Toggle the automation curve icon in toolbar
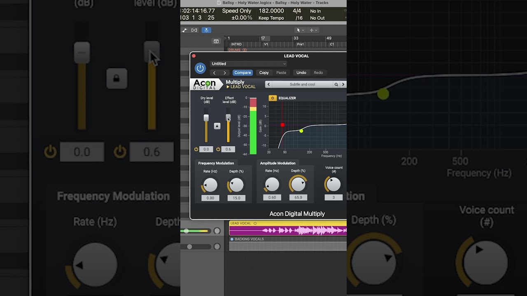Viewport: 527px width, 296px height. (x=184, y=30)
